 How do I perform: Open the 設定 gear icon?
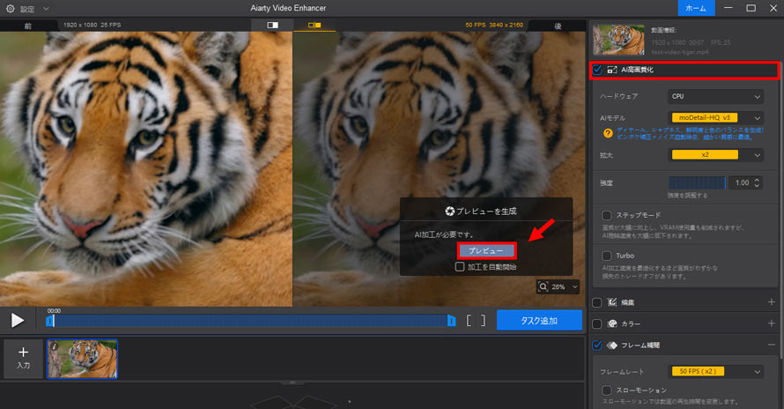tap(10, 9)
